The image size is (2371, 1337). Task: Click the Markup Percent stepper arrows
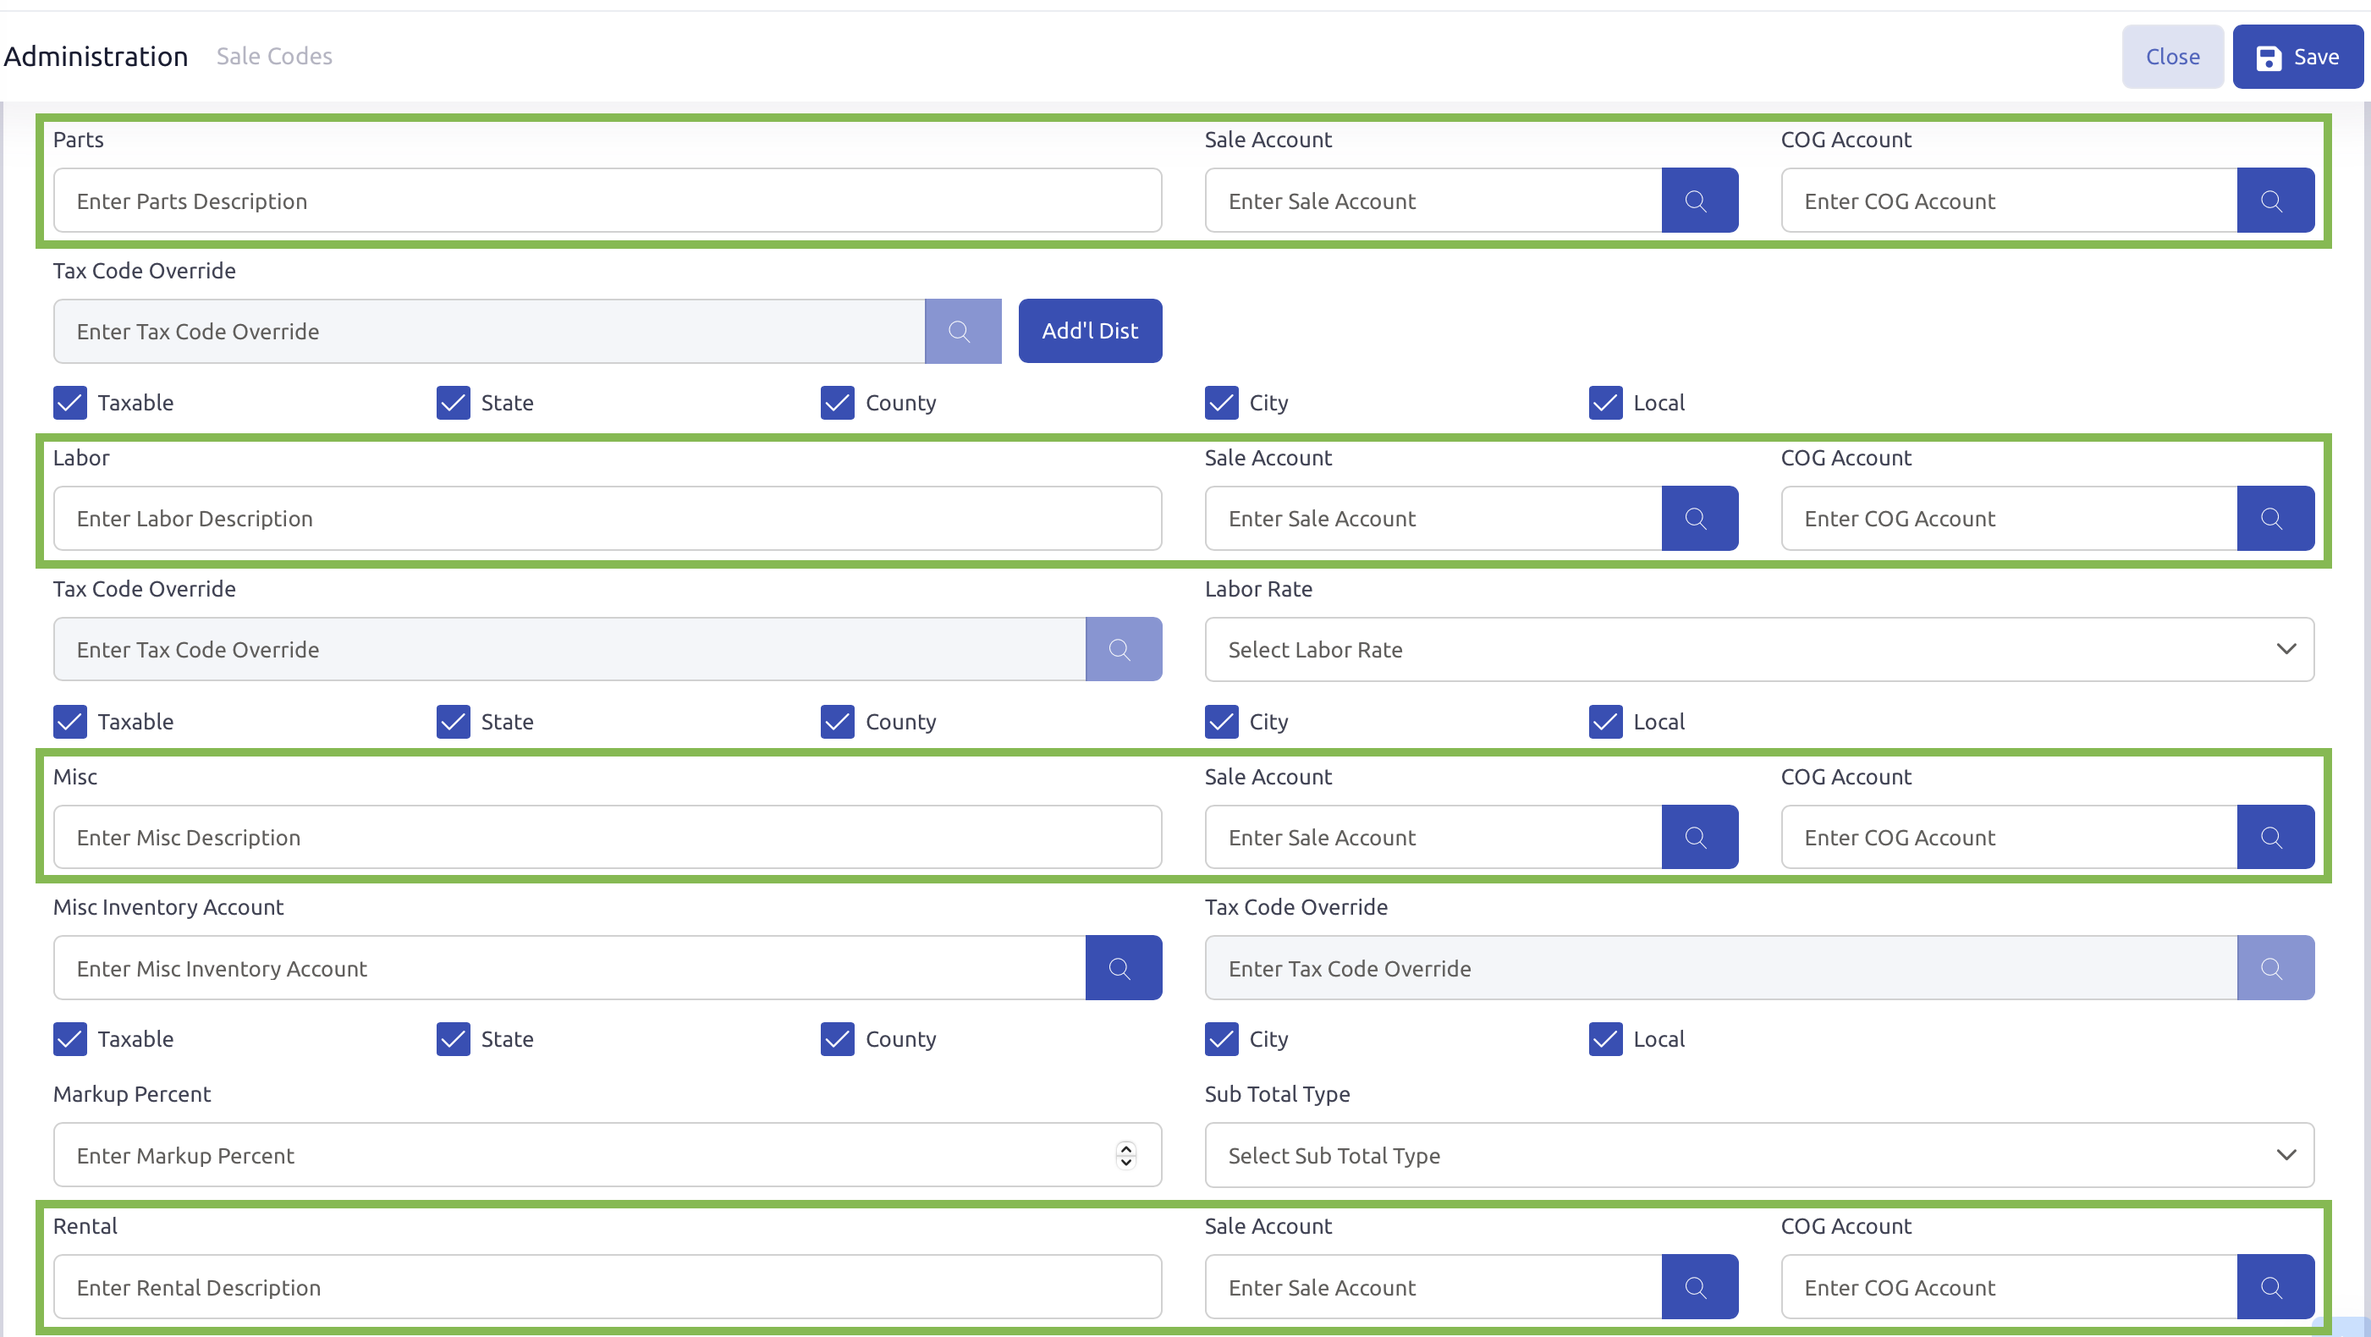click(1125, 1155)
